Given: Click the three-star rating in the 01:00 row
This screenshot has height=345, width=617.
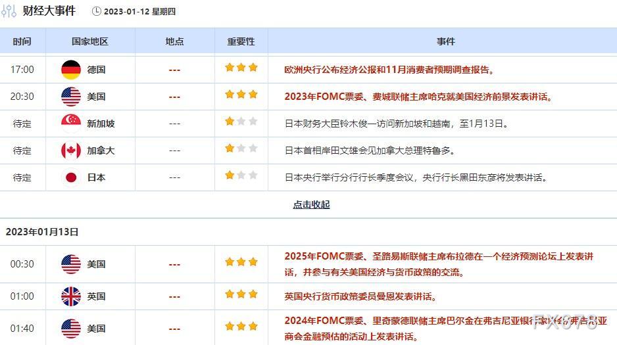Looking at the screenshot, I should click(x=241, y=294).
